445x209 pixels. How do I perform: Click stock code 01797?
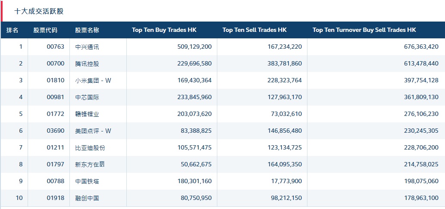point(55,165)
